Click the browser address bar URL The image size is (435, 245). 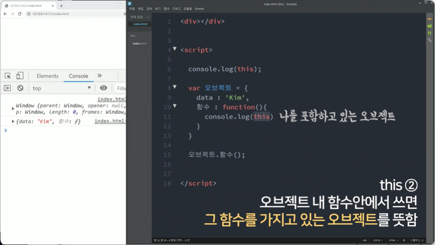[50, 14]
